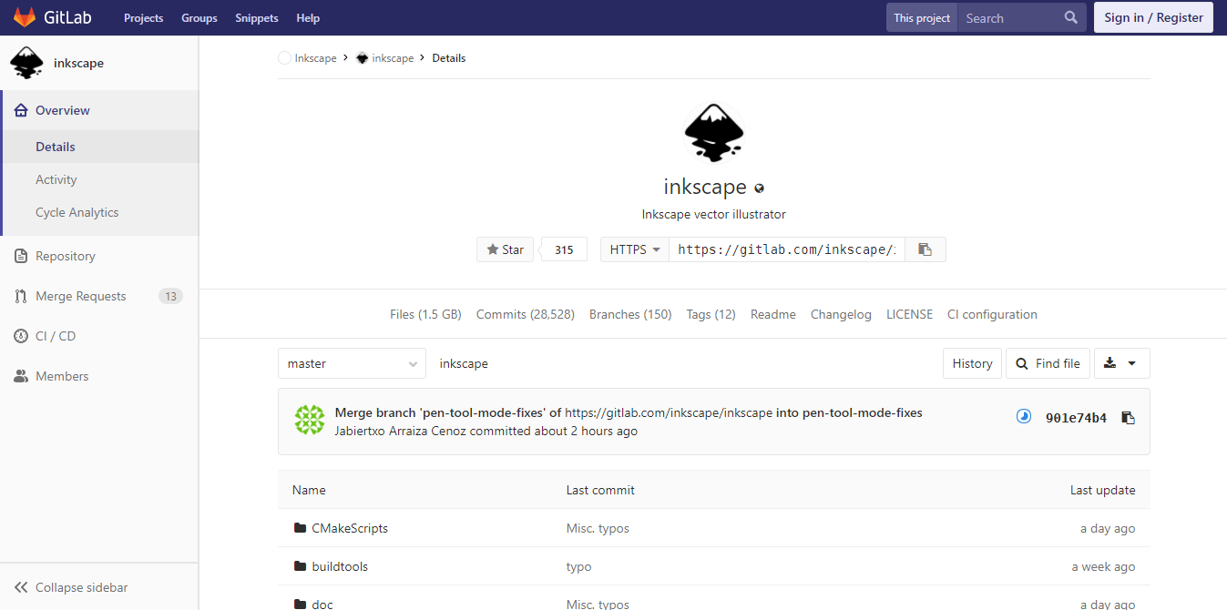Click the Collapse sidebar double-chevron icon
Viewport: 1227px width, 610px height.
point(21,587)
